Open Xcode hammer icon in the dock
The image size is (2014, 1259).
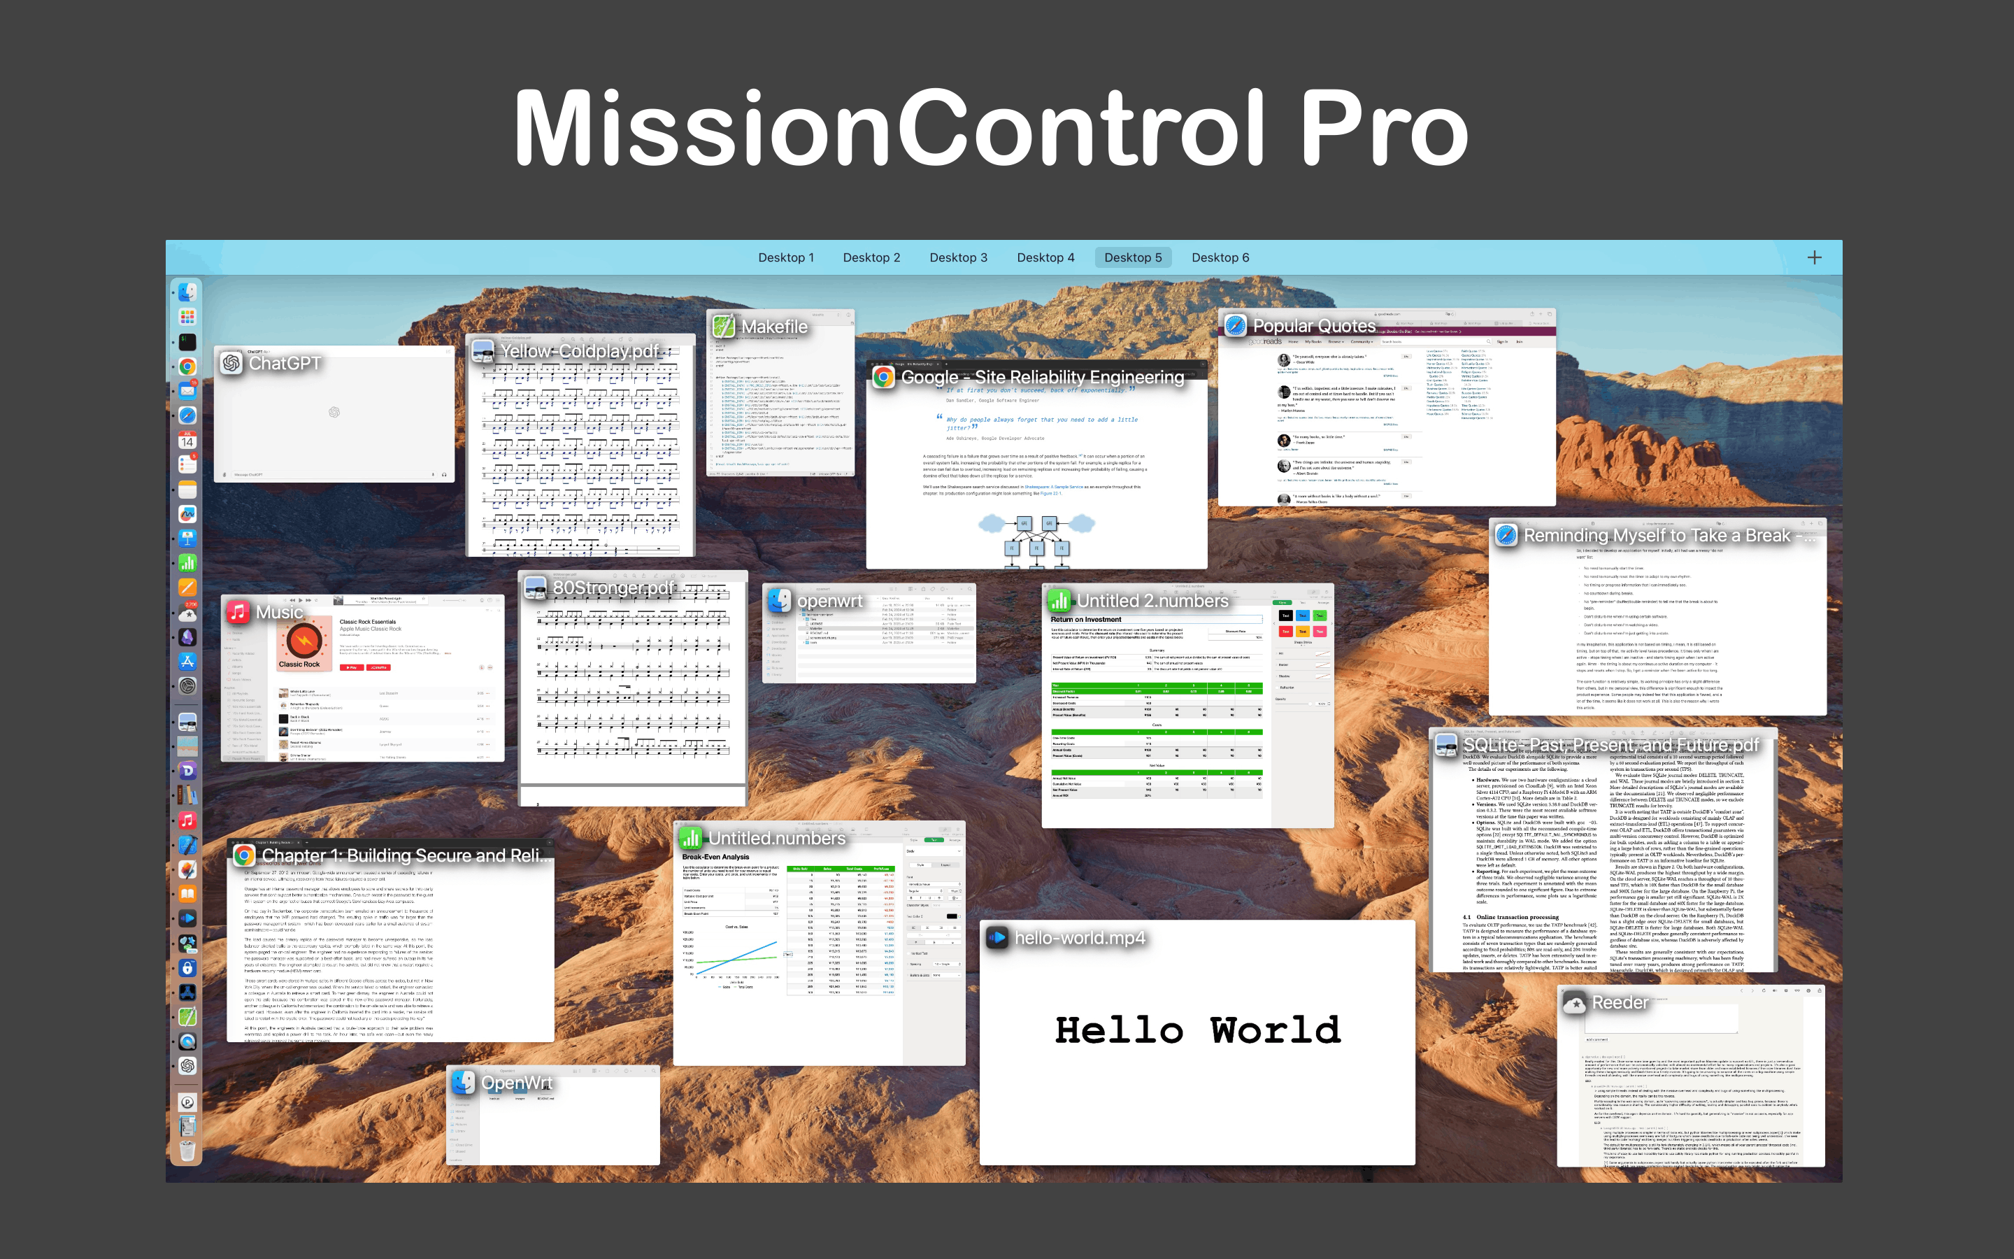[187, 845]
